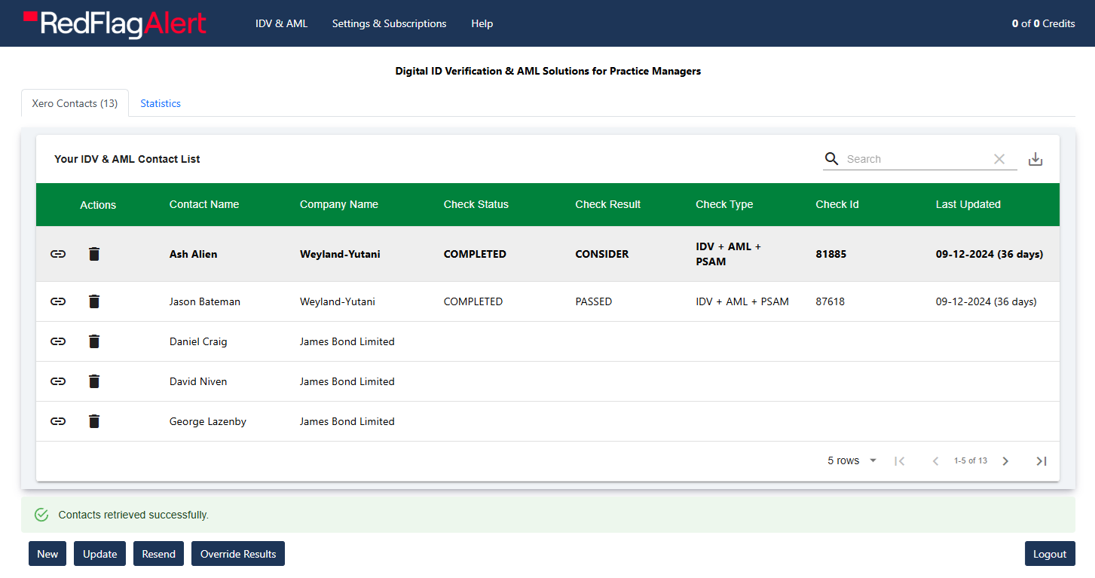Sort by Last Updated column header

(968, 204)
